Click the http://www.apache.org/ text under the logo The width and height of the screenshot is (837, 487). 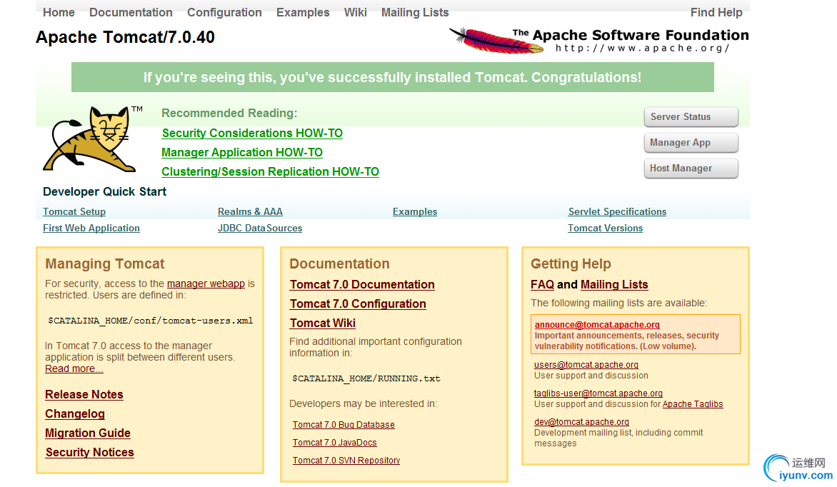pos(642,48)
